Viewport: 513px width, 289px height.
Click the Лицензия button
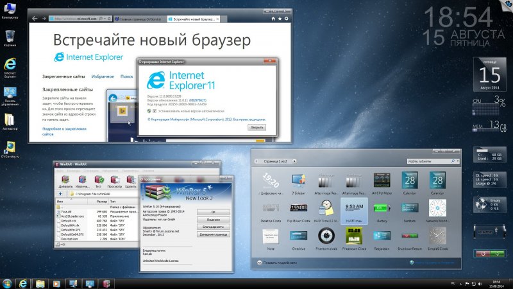[214, 220]
